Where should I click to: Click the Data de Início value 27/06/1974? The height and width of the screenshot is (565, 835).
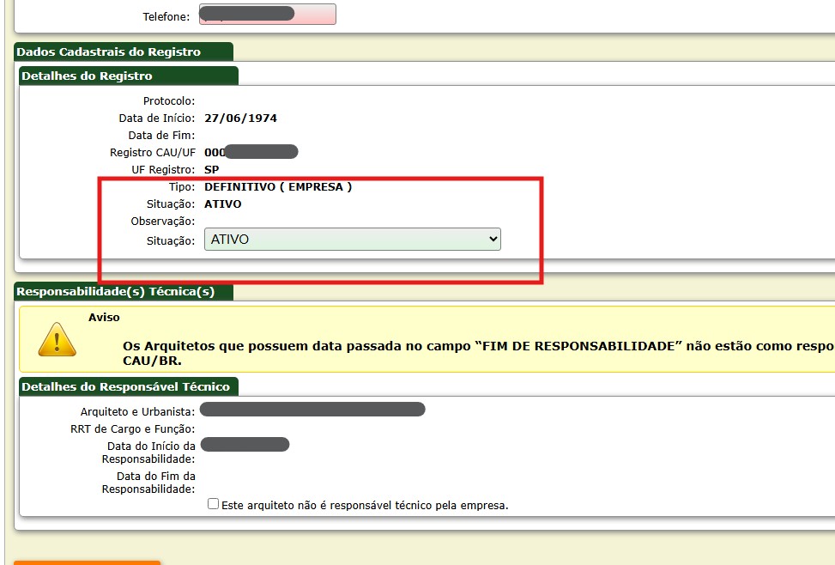coord(240,118)
